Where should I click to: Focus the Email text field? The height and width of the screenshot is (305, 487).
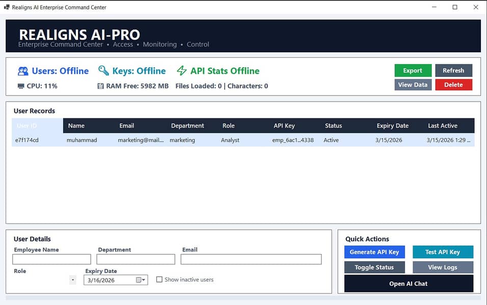(251, 259)
